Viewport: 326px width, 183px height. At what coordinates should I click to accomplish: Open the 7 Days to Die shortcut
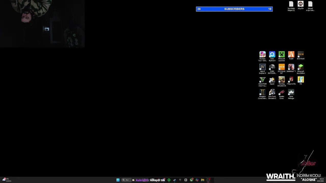291,81
